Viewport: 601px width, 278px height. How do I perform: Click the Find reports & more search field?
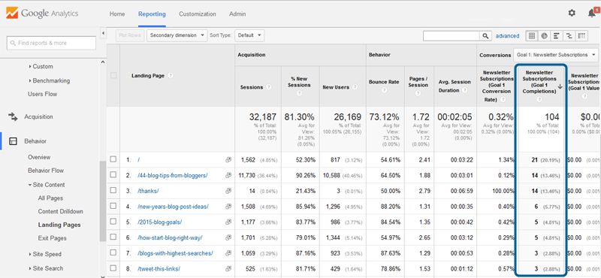click(51, 43)
